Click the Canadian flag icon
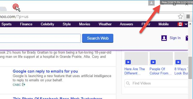 [x=180, y=24]
